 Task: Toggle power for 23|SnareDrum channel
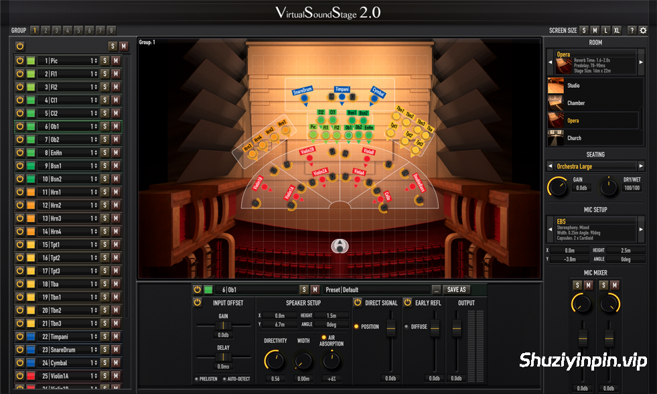point(19,350)
